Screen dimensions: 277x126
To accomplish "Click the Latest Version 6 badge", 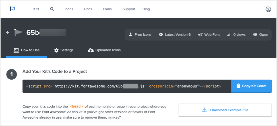I will click(x=175, y=35).
